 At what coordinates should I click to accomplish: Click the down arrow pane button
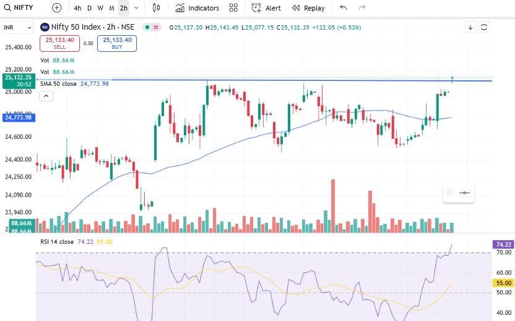(470, 27)
